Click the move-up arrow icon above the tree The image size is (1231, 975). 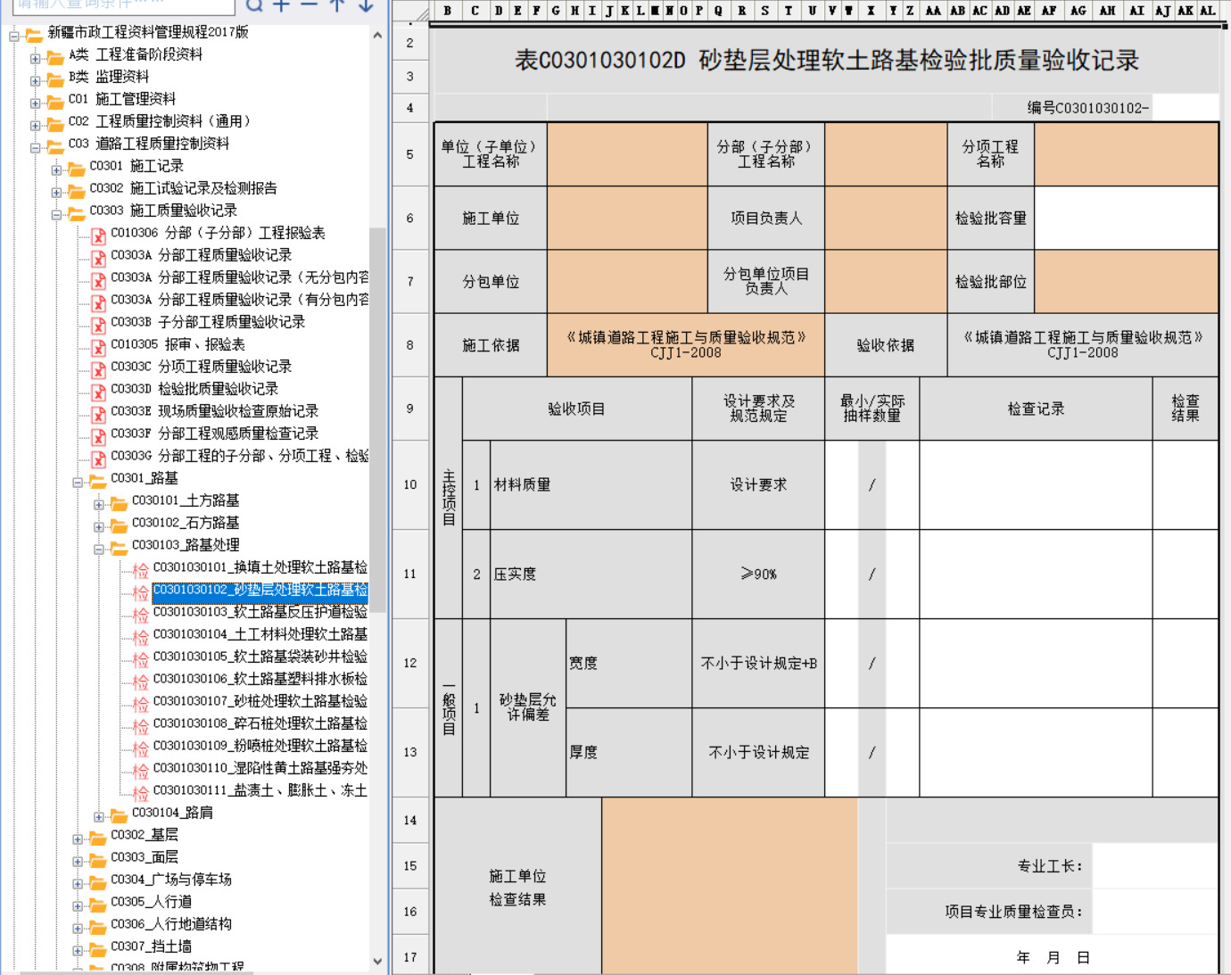coord(337,4)
